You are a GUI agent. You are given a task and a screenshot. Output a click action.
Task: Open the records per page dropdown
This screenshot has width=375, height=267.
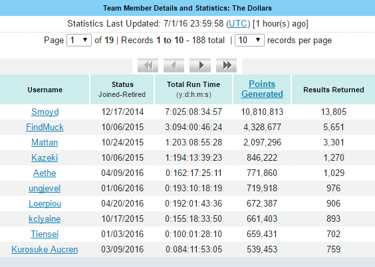[249, 40]
